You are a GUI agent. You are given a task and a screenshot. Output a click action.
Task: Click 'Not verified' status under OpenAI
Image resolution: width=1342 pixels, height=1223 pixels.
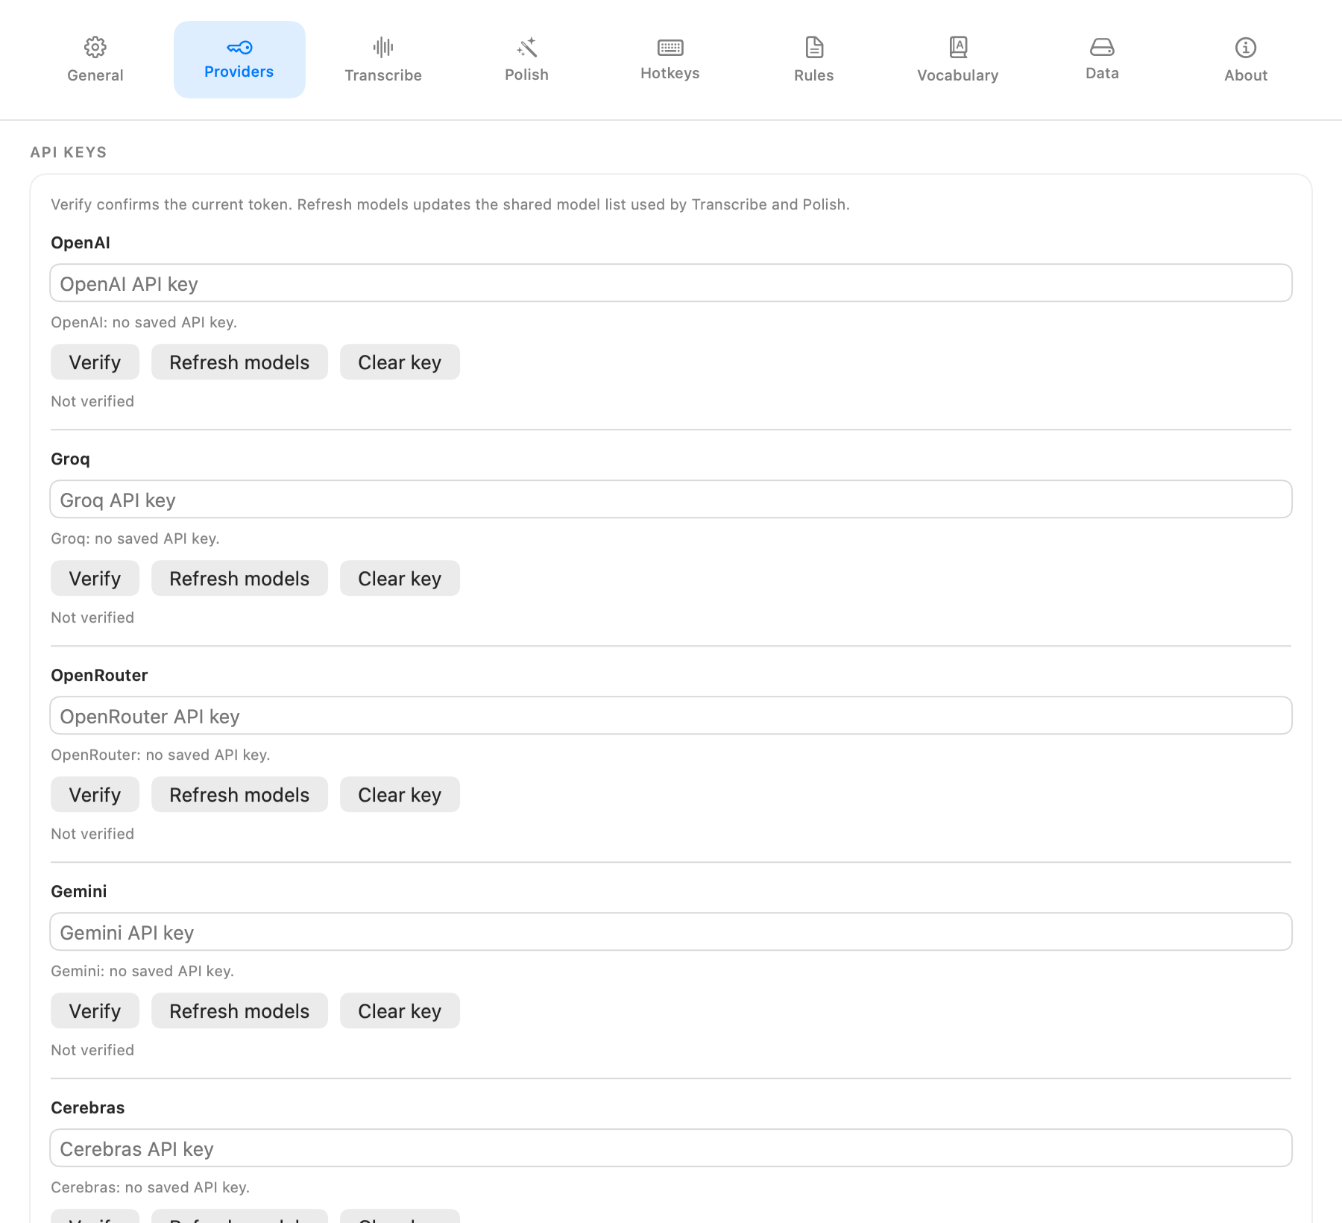(92, 401)
